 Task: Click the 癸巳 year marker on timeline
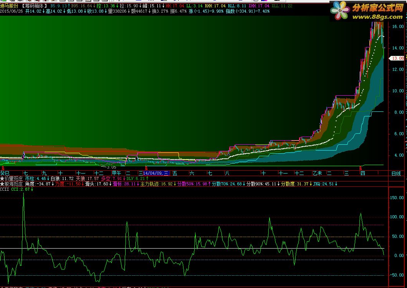[x=5, y=173]
